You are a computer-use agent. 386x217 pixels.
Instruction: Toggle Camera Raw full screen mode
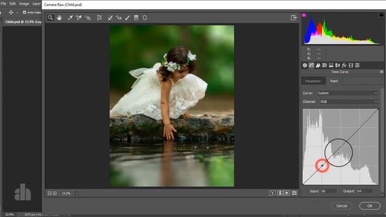click(x=294, y=17)
